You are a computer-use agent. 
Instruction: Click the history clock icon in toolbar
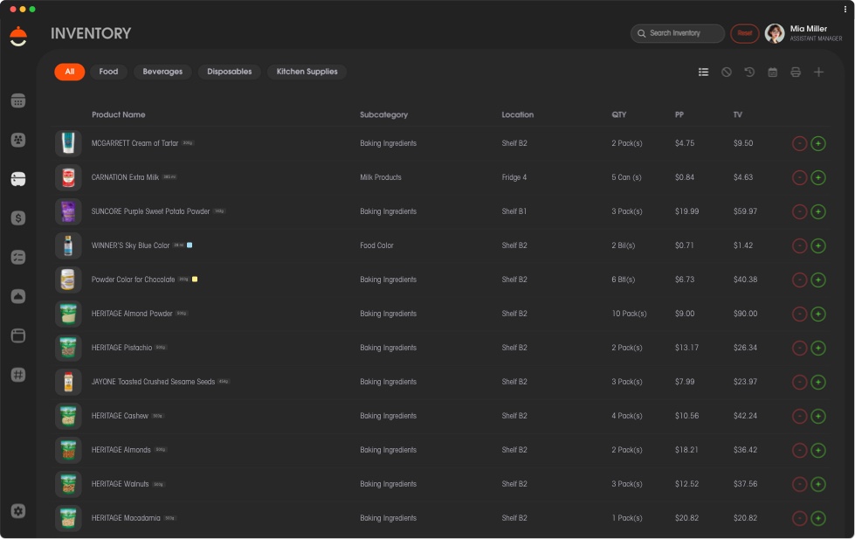point(749,72)
